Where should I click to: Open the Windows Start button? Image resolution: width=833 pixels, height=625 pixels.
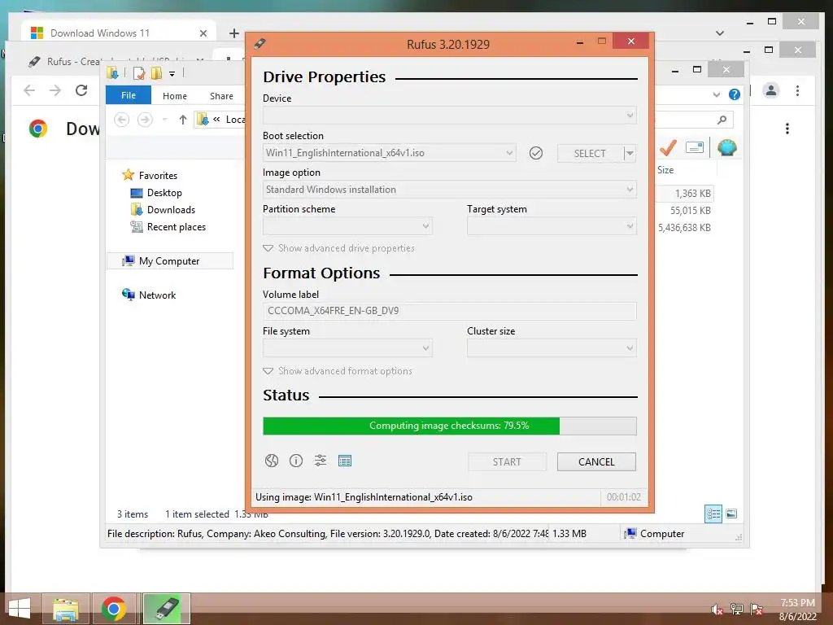tap(20, 609)
